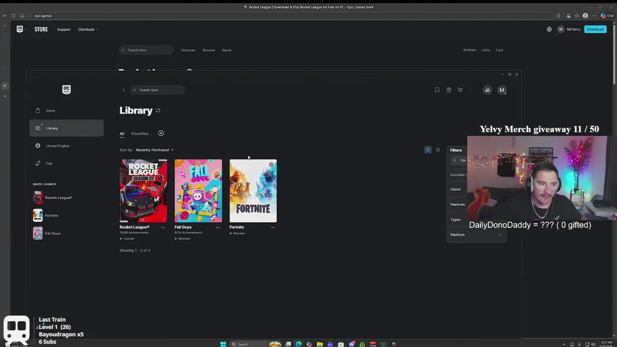This screenshot has width=617, height=347.
Task: Open the launcher wishlist bookmark icon
Action: tap(437, 90)
